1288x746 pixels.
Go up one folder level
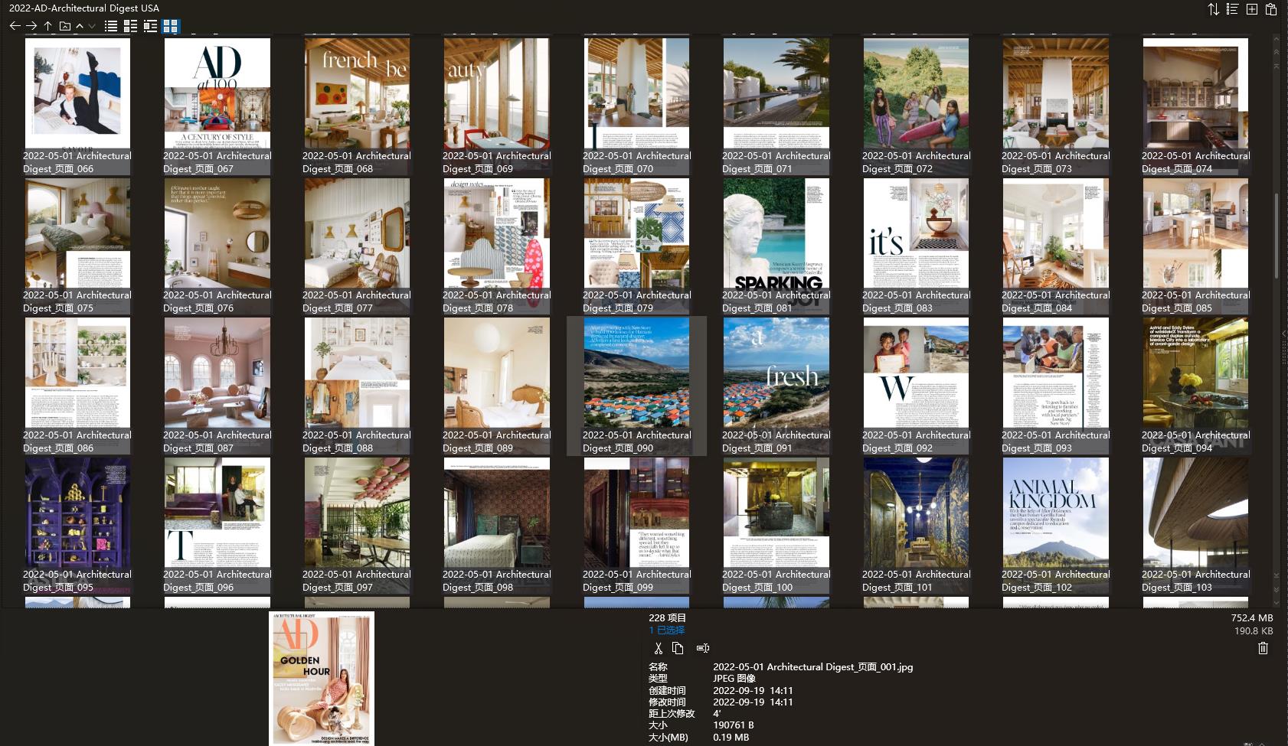[x=47, y=25]
